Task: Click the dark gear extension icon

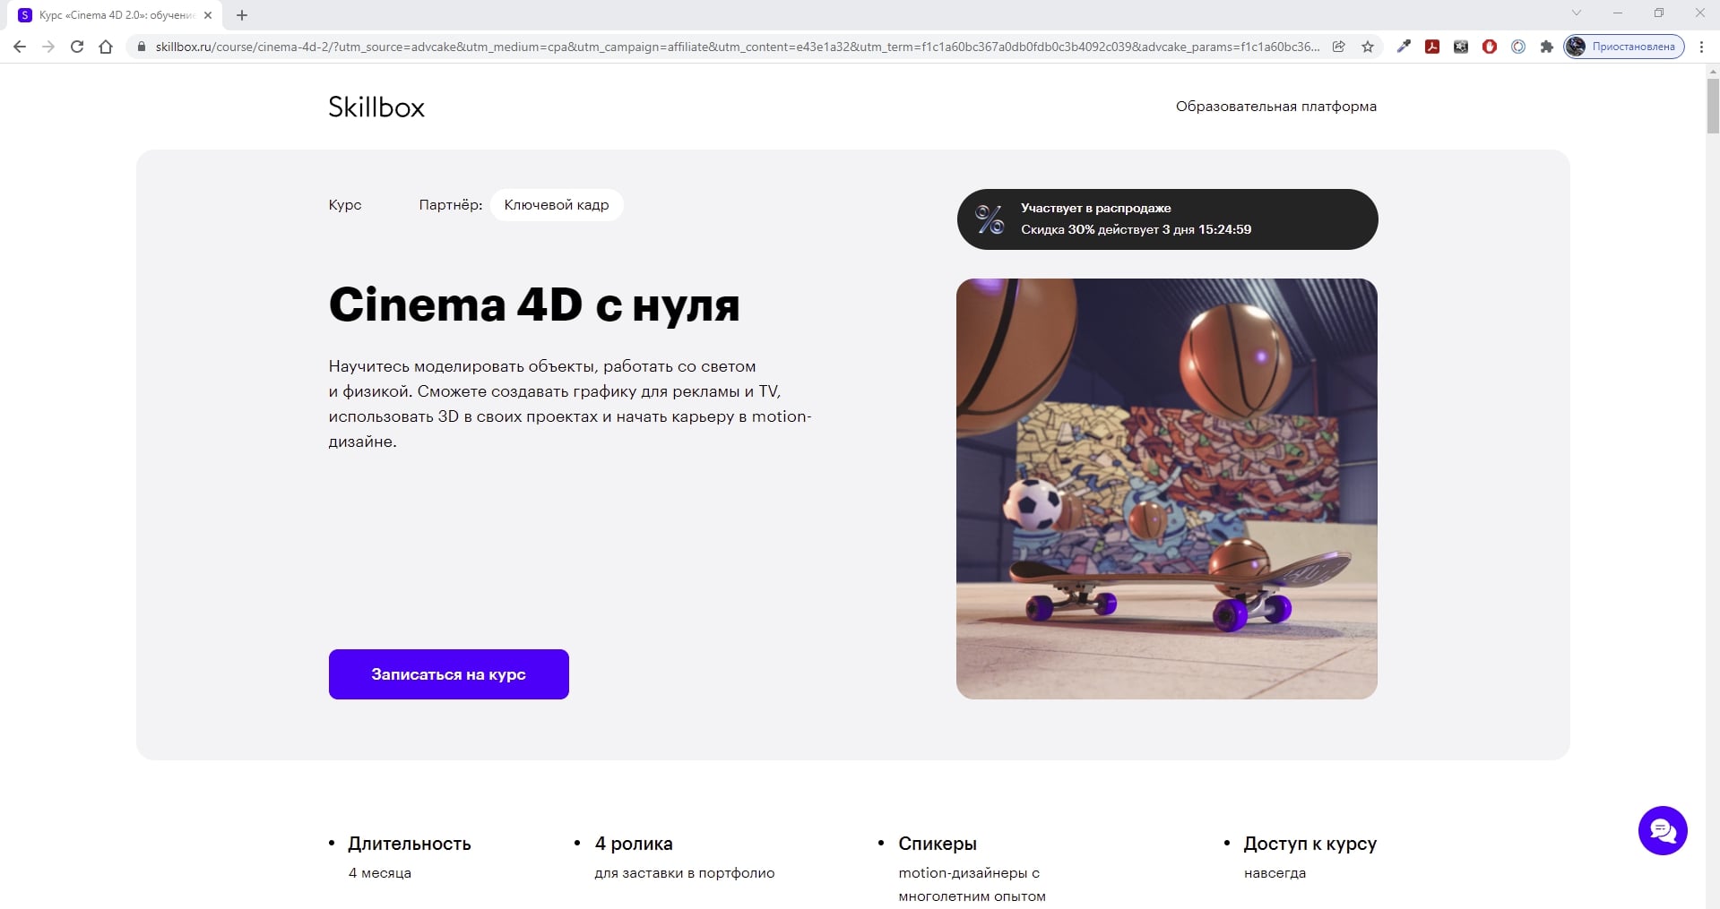Action: tap(1461, 47)
